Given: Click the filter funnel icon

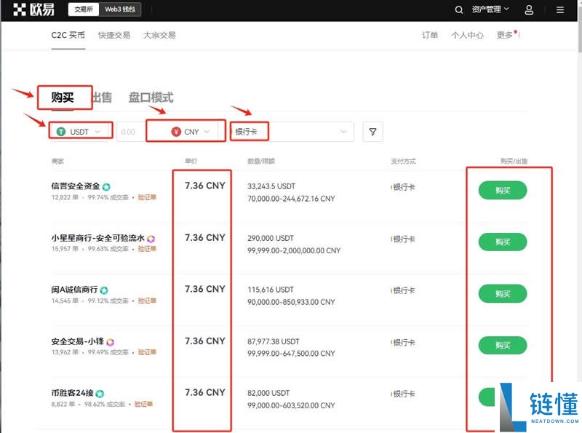Looking at the screenshot, I should [x=372, y=132].
